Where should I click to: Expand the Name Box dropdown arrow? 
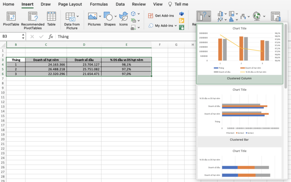point(23,37)
